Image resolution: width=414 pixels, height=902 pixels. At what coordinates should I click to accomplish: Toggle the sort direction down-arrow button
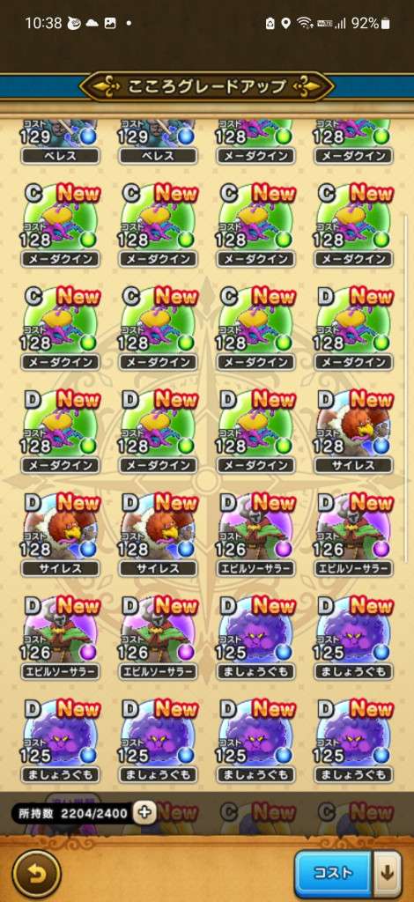[x=387, y=873]
